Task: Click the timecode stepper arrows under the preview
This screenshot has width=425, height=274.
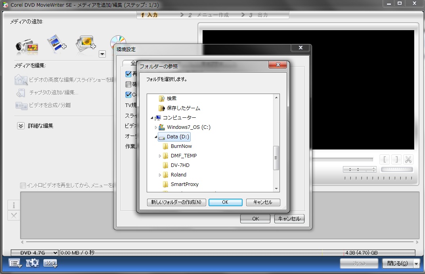Action: click(374, 169)
